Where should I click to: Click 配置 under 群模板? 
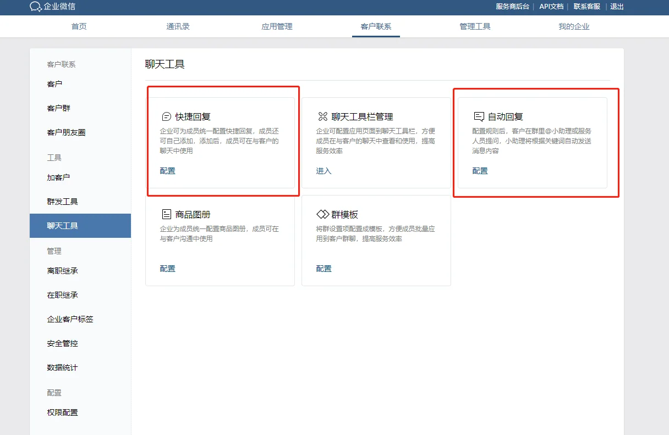324,269
